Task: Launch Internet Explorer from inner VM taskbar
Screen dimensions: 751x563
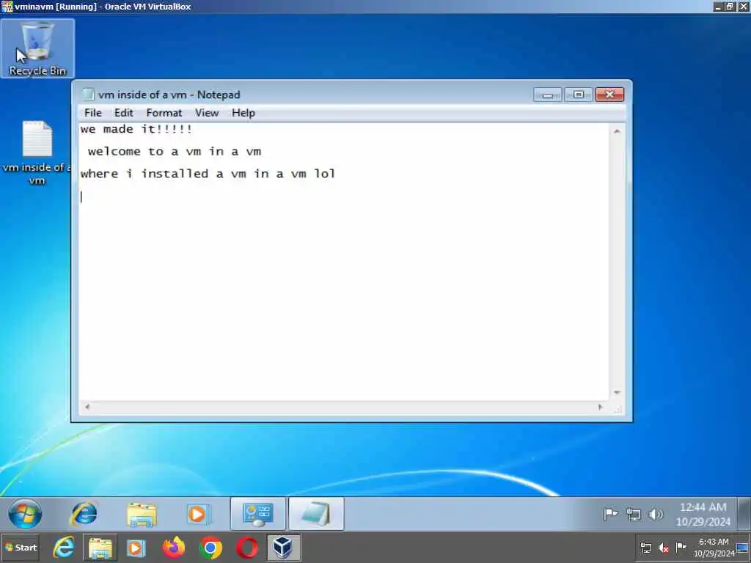Action: 84,514
